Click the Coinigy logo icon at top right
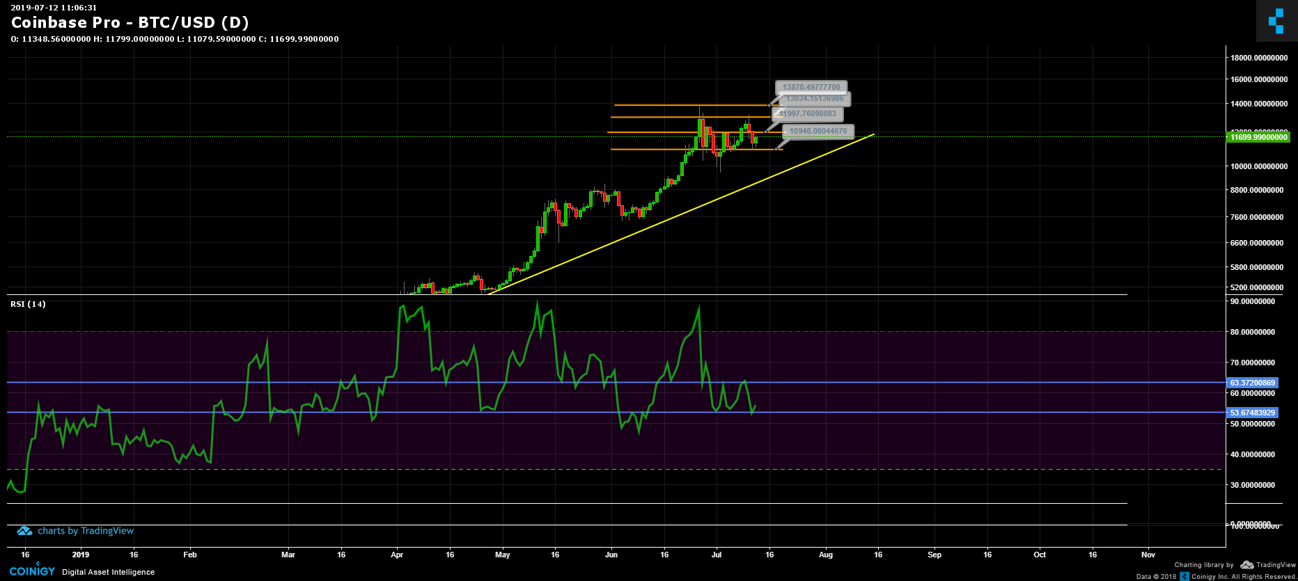 (1276, 21)
